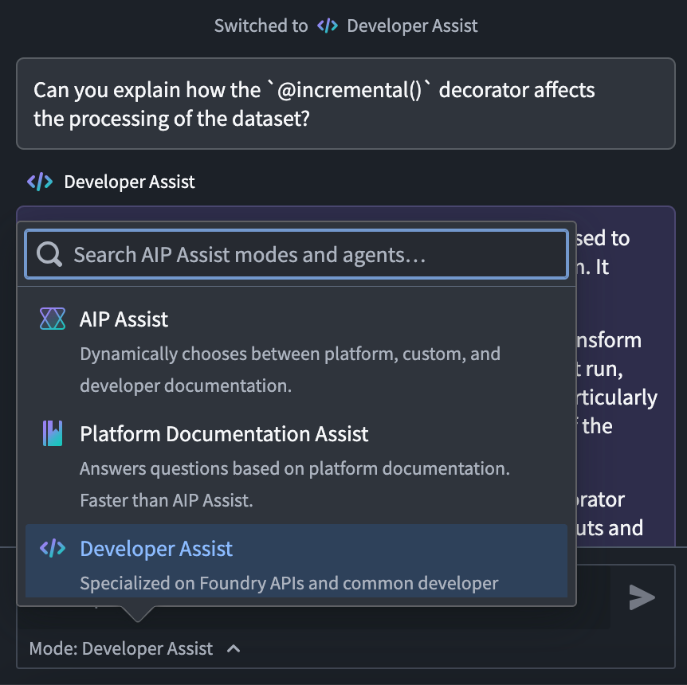Click the search magnifier icon
Screen dimensions: 687x685
(x=49, y=254)
